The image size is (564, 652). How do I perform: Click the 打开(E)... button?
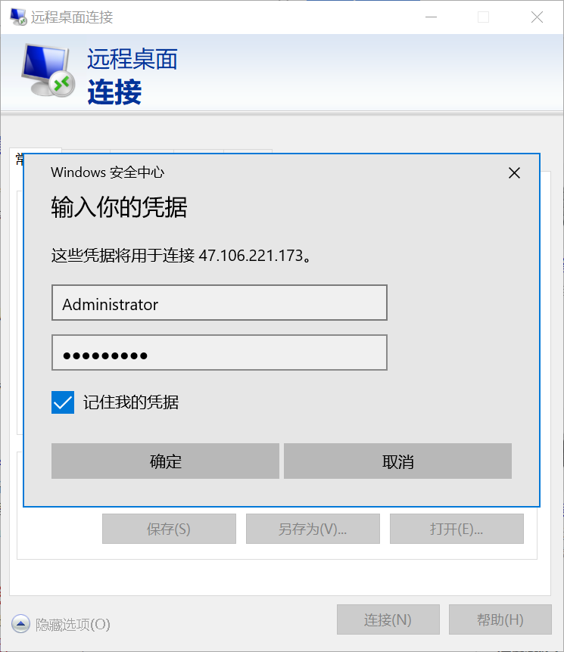tap(456, 529)
